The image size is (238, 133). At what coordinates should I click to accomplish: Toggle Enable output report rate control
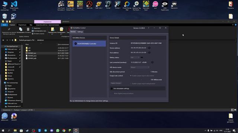point(131,76)
